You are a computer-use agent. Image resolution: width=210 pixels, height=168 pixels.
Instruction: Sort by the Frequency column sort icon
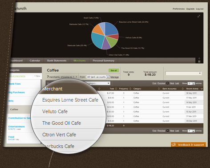tap(130, 89)
